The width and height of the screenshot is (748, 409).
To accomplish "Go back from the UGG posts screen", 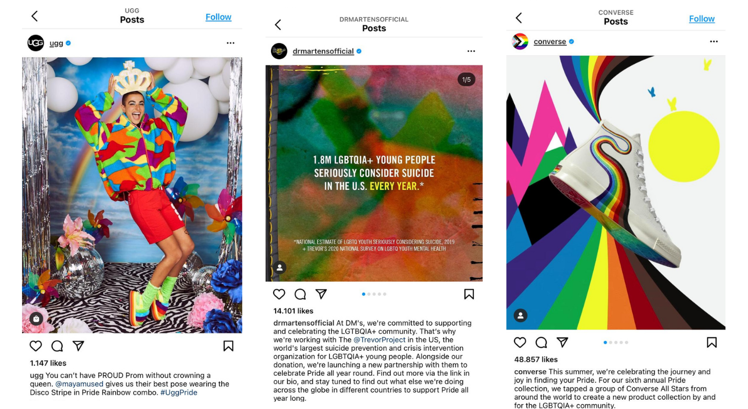I will [34, 16].
